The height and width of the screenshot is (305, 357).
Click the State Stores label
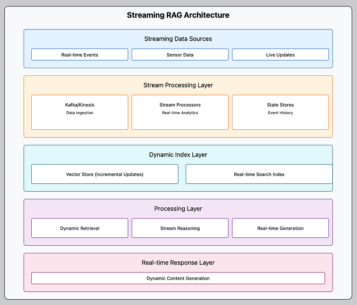click(x=281, y=105)
